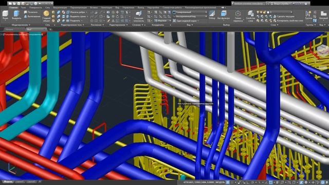Screen dimensions: 329x185
Task: Click the Extrude Faces (Выдавить грани) tool
Action: [x=76, y=16]
